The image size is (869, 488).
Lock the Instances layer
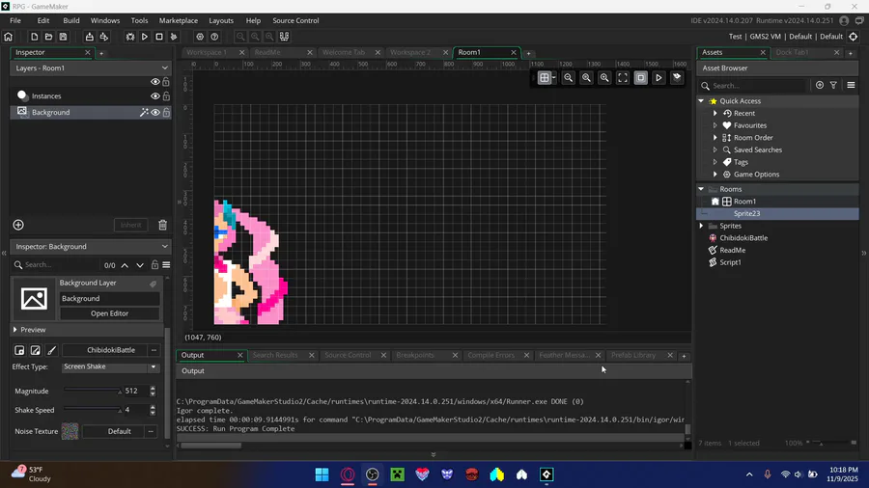pos(166,95)
